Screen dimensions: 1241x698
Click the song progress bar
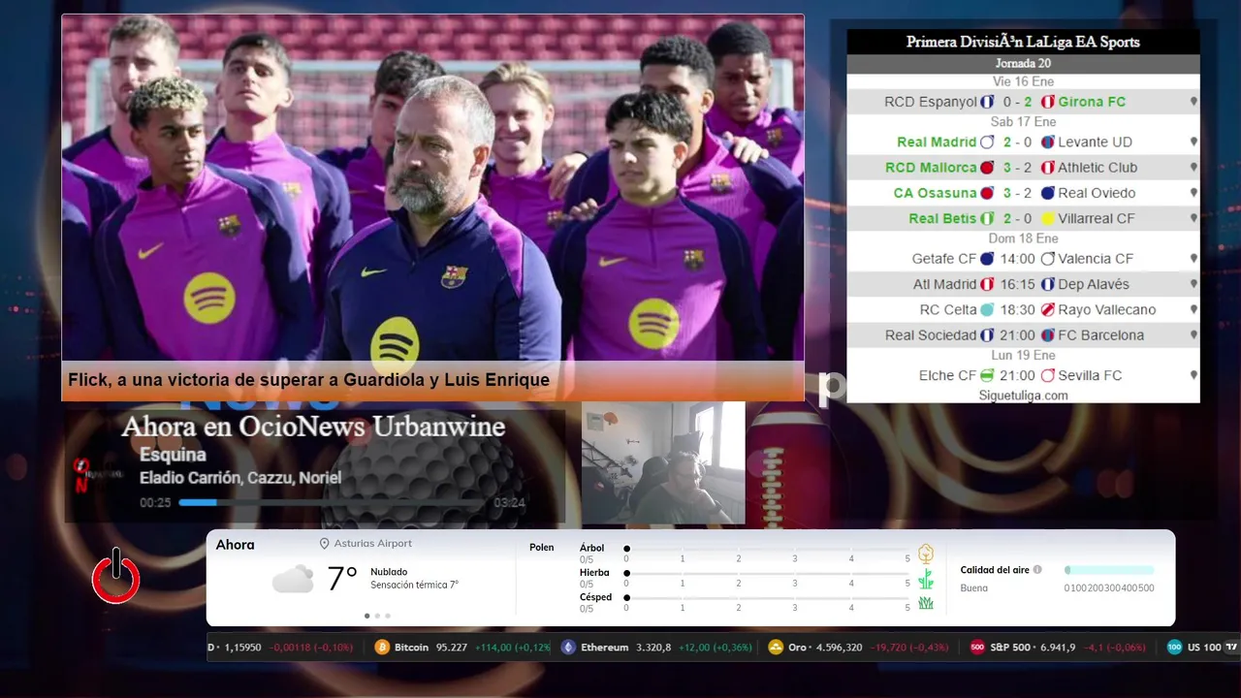point(333,503)
